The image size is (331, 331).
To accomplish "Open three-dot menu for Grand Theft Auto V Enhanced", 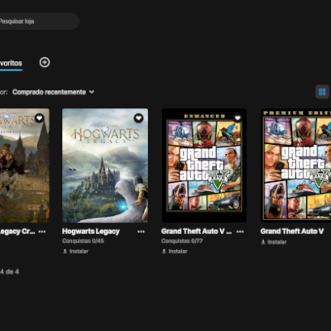I will 240,232.
